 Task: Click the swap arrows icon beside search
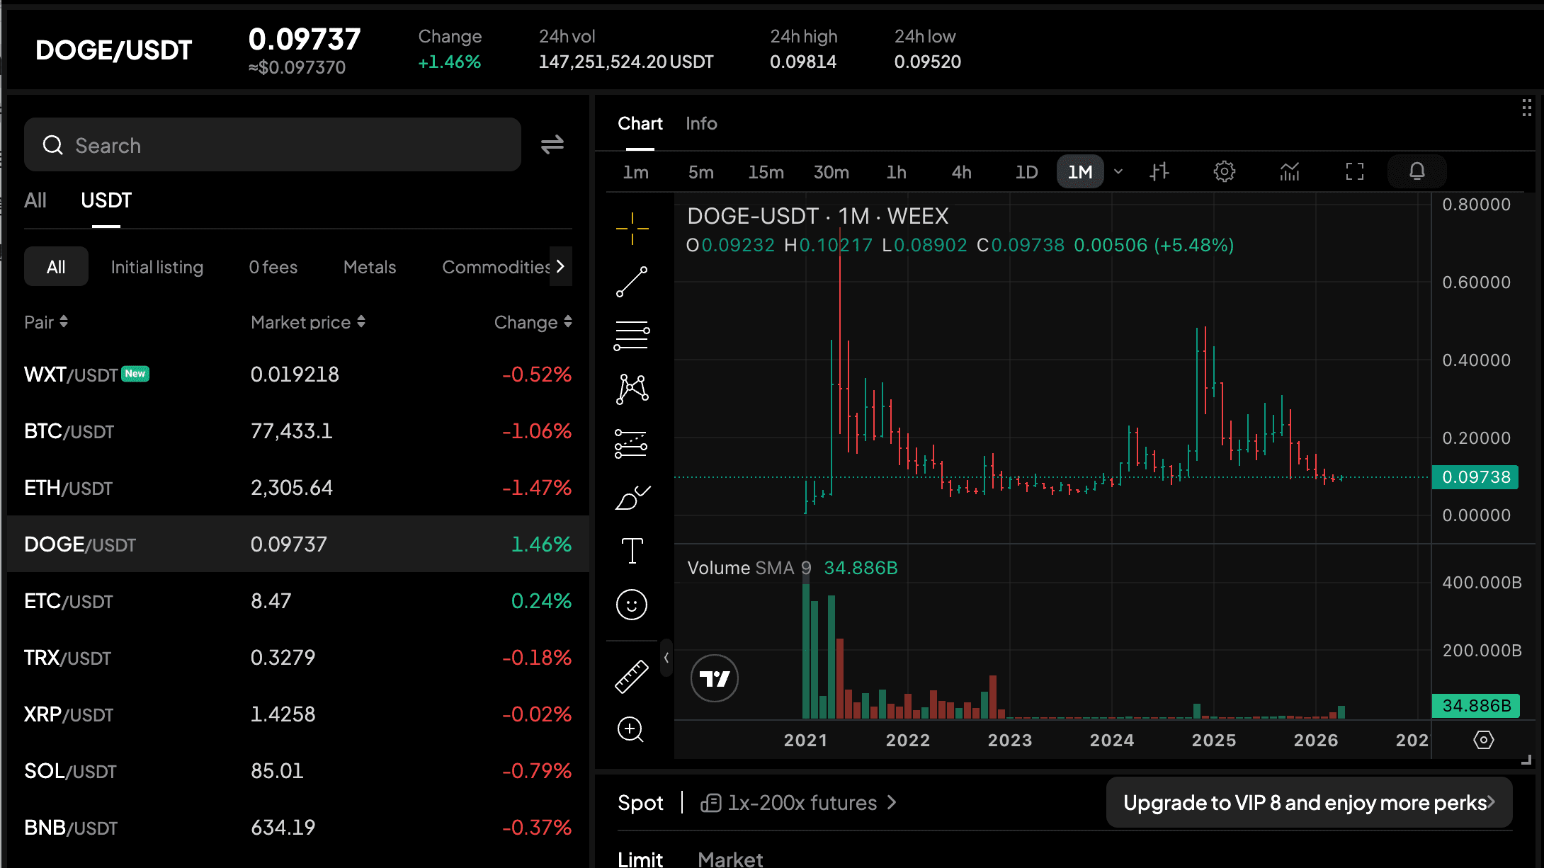click(552, 144)
